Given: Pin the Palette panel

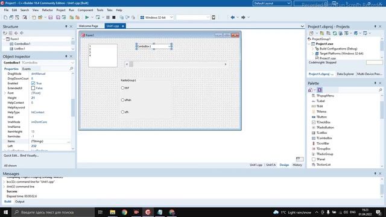Looking at the screenshot, I should [375, 83].
